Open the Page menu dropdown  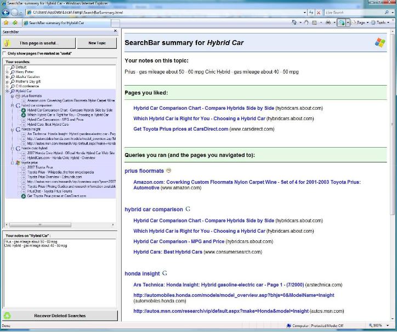pos(360,22)
